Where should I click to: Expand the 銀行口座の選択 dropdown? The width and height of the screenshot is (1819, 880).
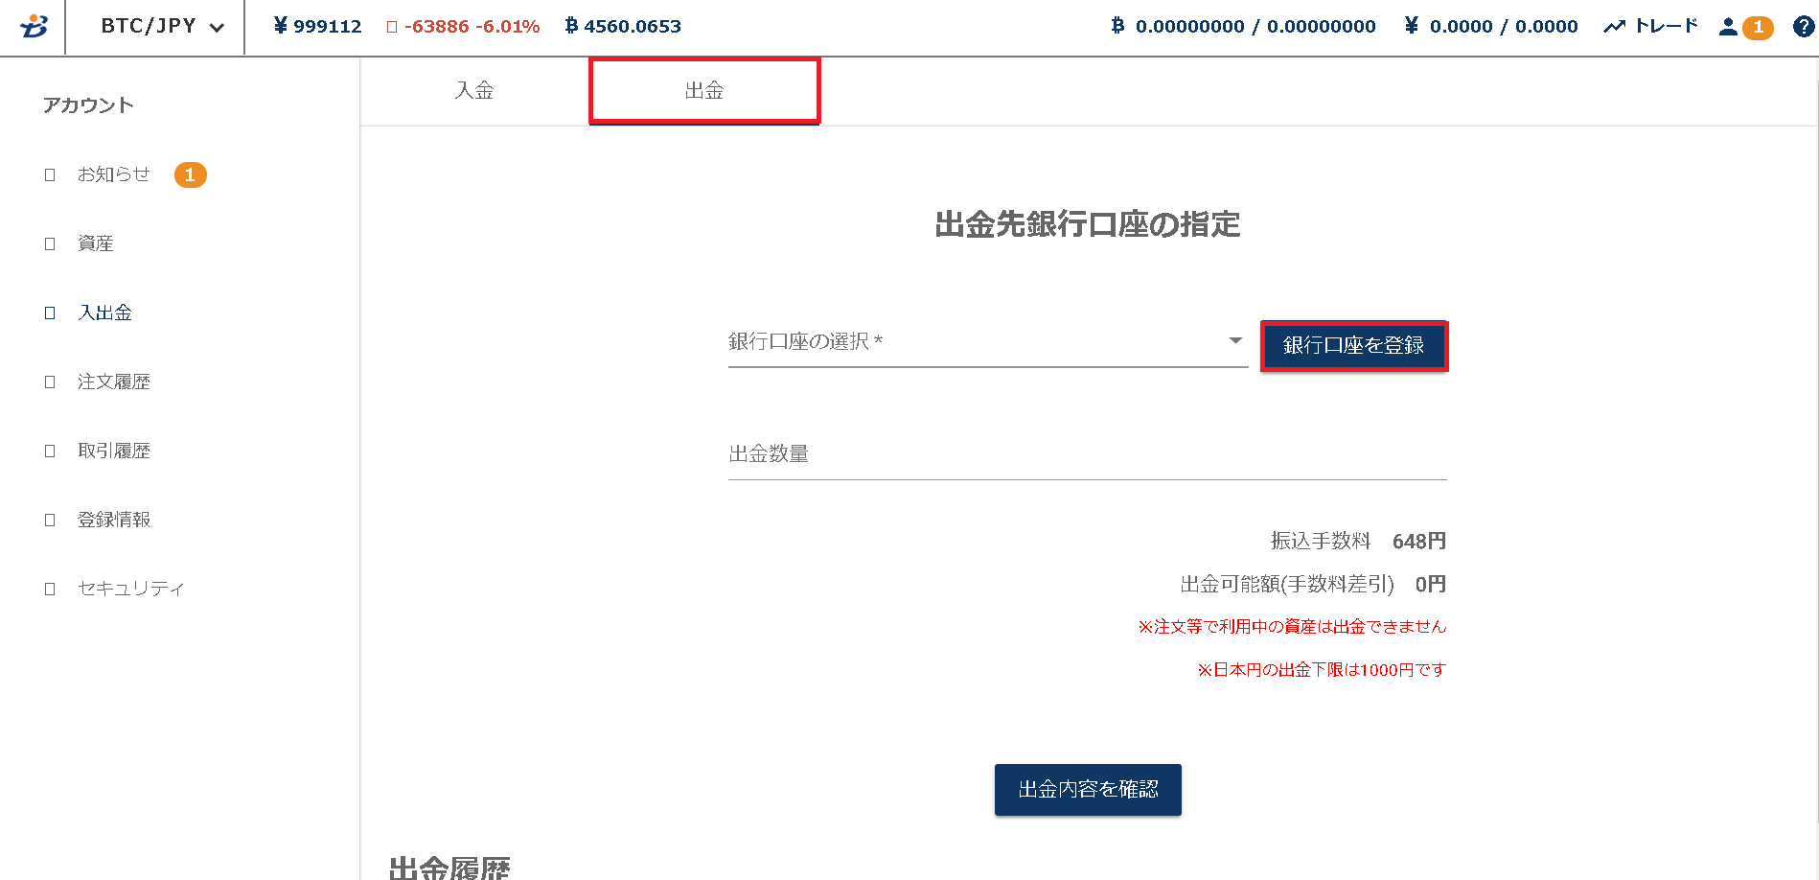pyautogui.click(x=987, y=342)
